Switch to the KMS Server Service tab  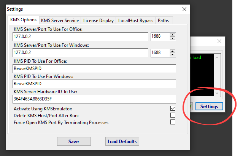pyautogui.click(x=60, y=21)
